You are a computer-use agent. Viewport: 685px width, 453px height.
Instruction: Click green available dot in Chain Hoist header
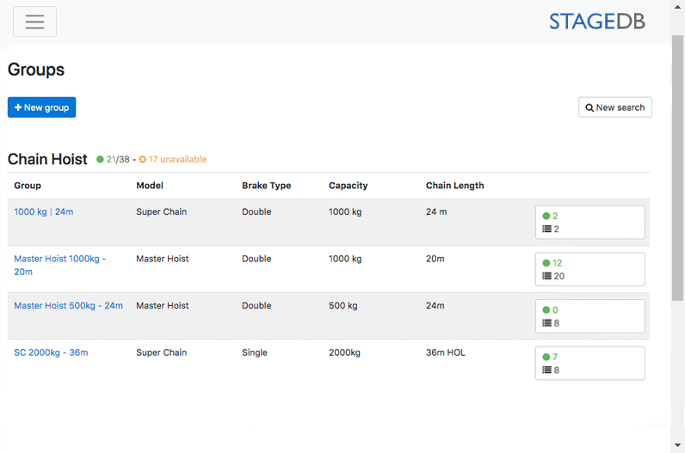100,160
